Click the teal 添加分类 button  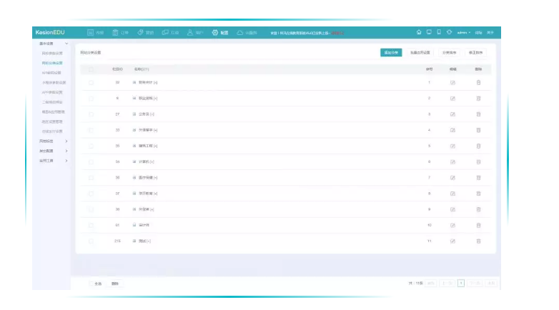tap(391, 52)
